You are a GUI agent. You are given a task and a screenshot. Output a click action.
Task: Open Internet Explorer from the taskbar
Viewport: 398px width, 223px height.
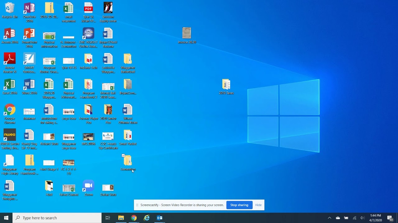coord(147,218)
